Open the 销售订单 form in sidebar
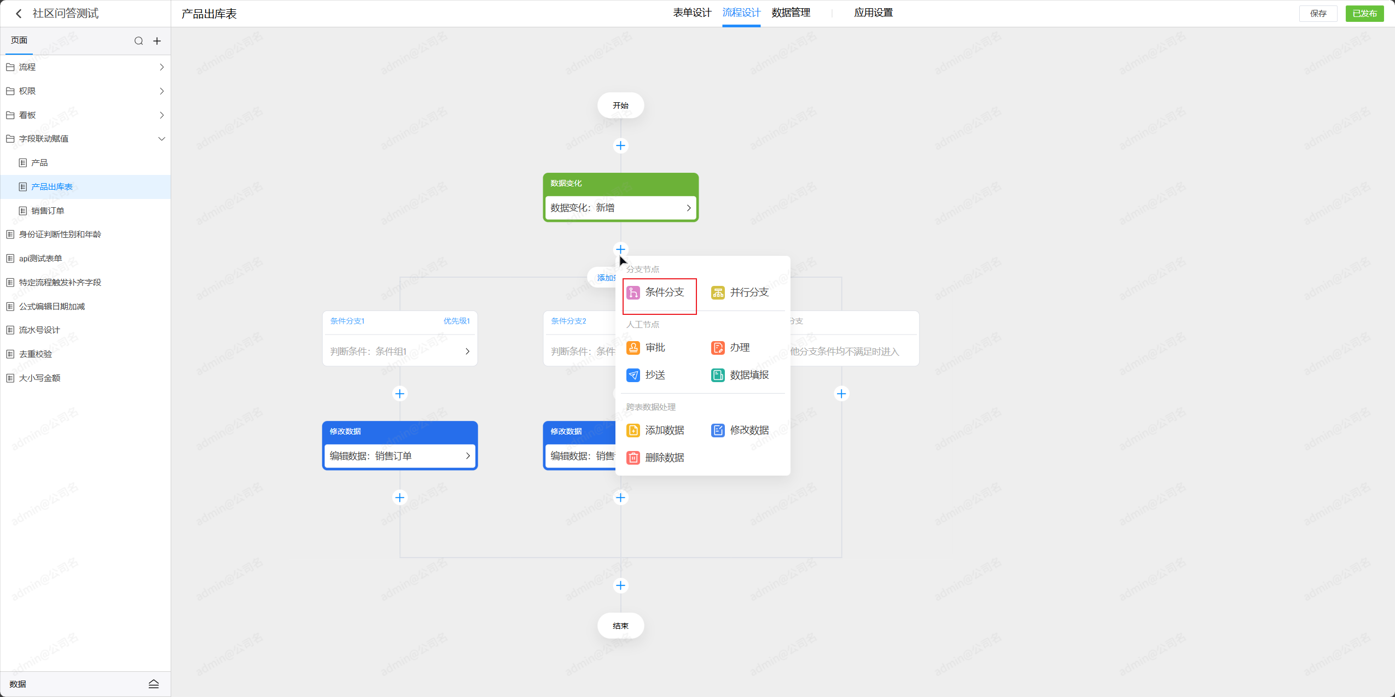Viewport: 1395px width, 697px height. [48, 210]
